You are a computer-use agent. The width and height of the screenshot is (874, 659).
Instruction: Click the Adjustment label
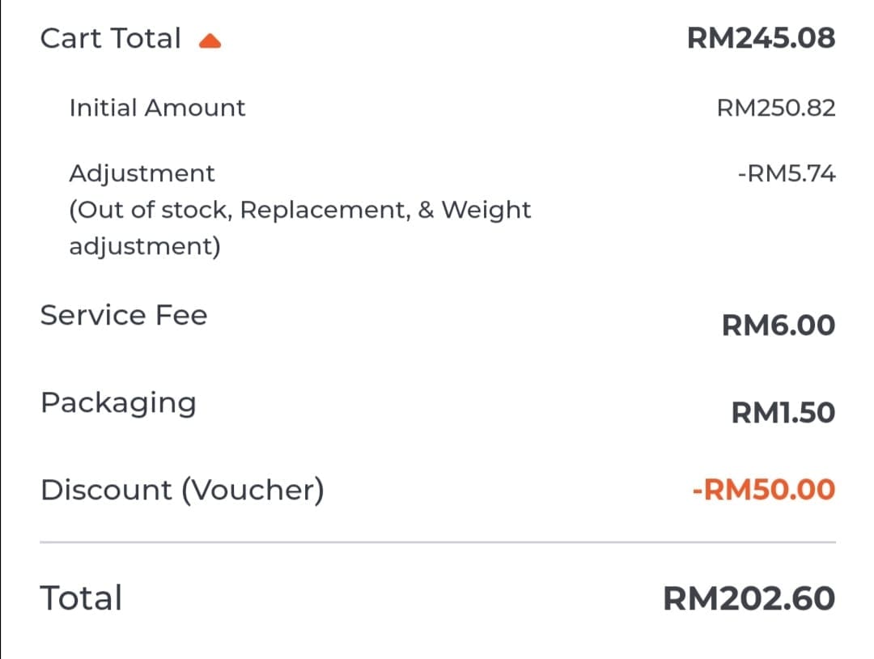pos(142,174)
